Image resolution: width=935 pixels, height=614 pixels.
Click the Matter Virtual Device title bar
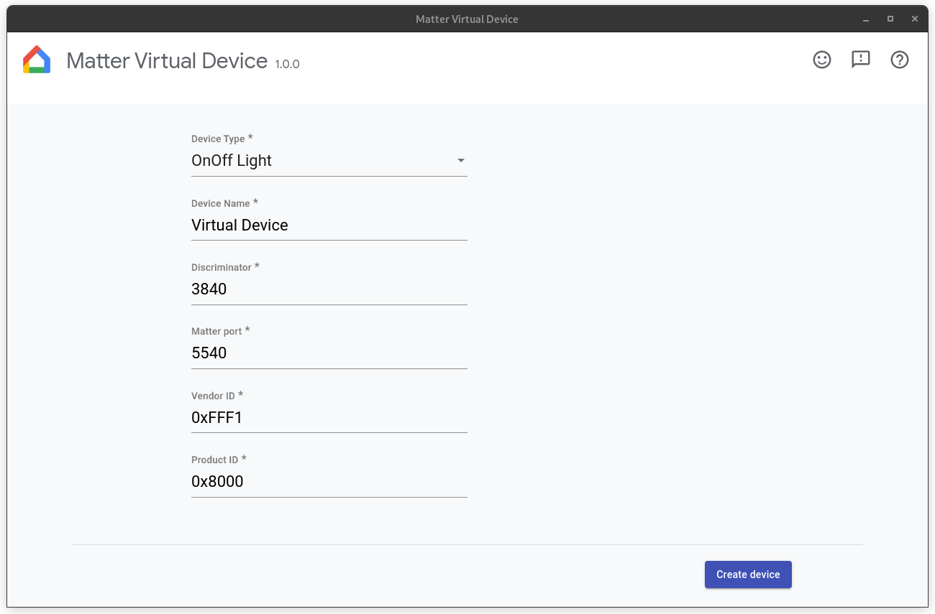(467, 19)
